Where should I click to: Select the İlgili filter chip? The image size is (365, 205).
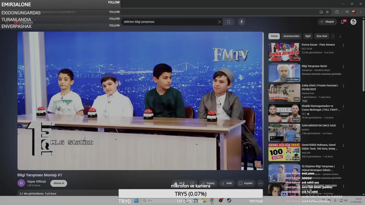point(308,36)
